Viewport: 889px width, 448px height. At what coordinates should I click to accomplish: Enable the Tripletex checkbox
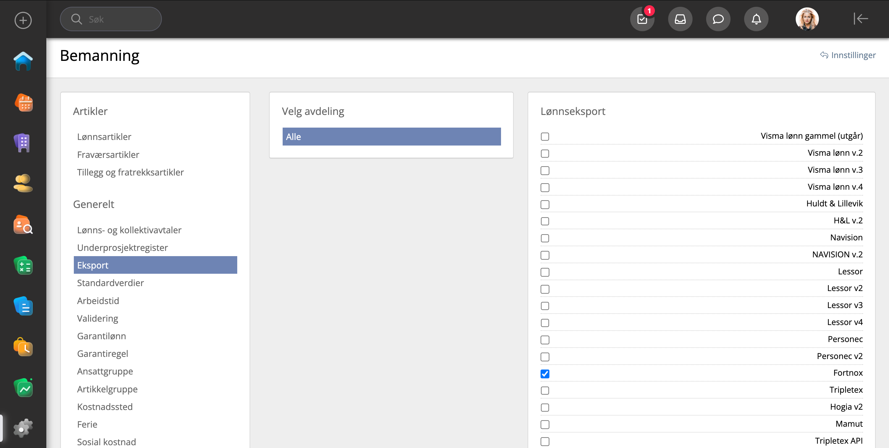pos(545,391)
